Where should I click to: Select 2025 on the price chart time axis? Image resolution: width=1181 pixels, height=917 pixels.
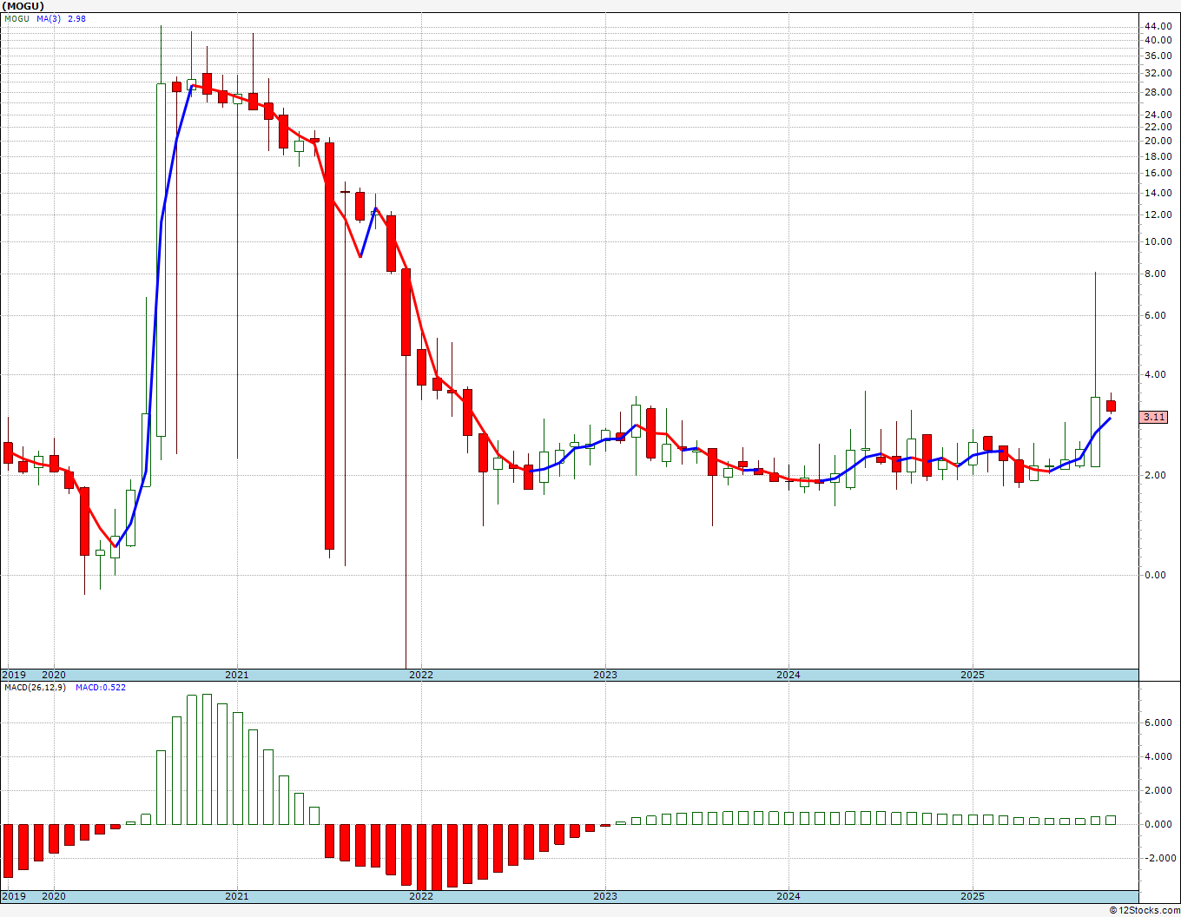pyautogui.click(x=973, y=675)
